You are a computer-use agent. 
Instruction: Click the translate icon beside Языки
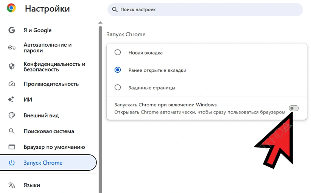pyautogui.click(x=11, y=185)
